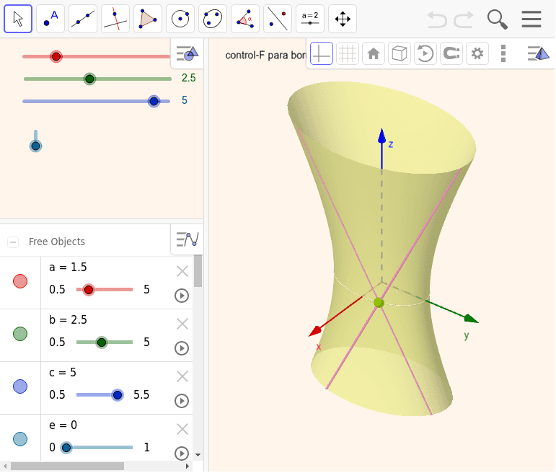
Task: Select the Move arrow tool
Action: (18, 19)
